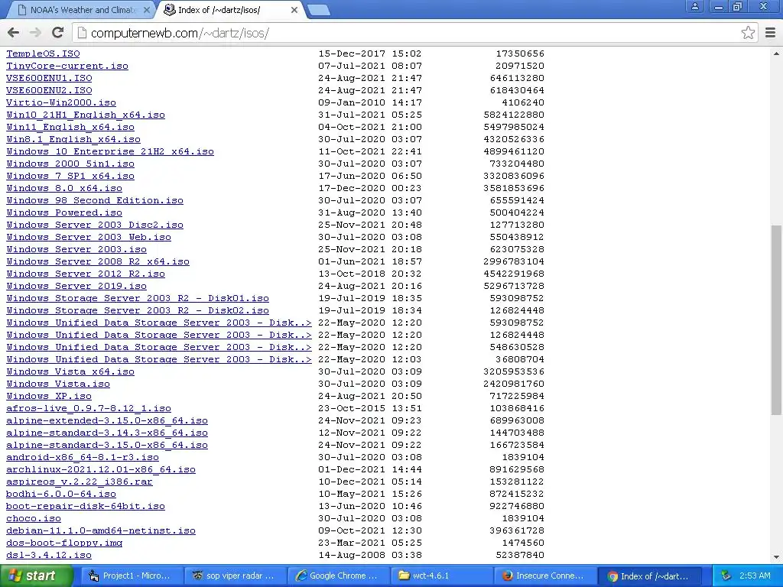Download Win10_21H1_English_x64.iso
Screen dimensions: 783x587
pyautogui.click(x=86, y=115)
